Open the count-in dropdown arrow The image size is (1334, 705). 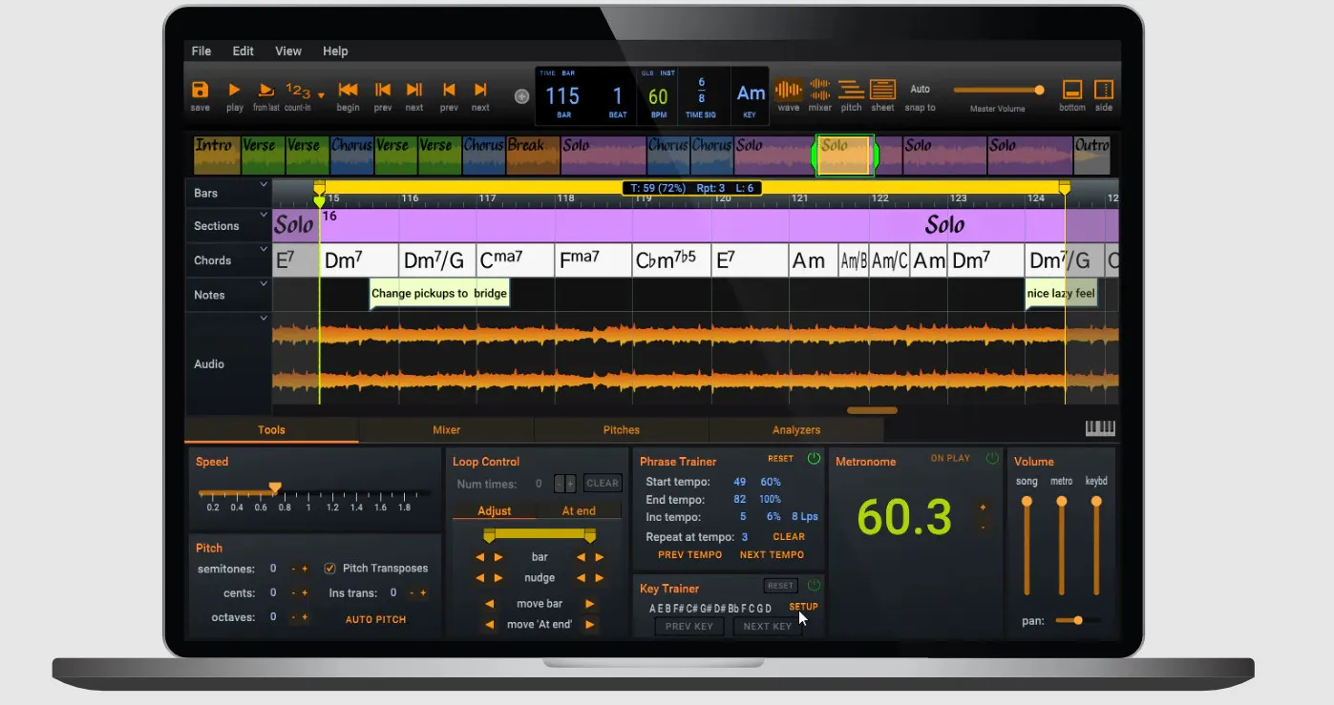321,95
